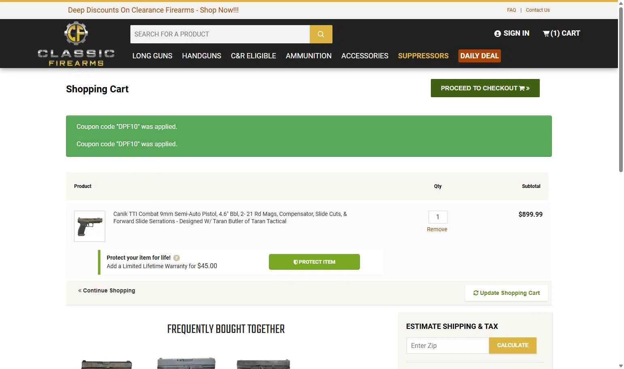624x369 pixels.
Task: Click CALCULATE shipping button
Action: pyautogui.click(x=513, y=346)
